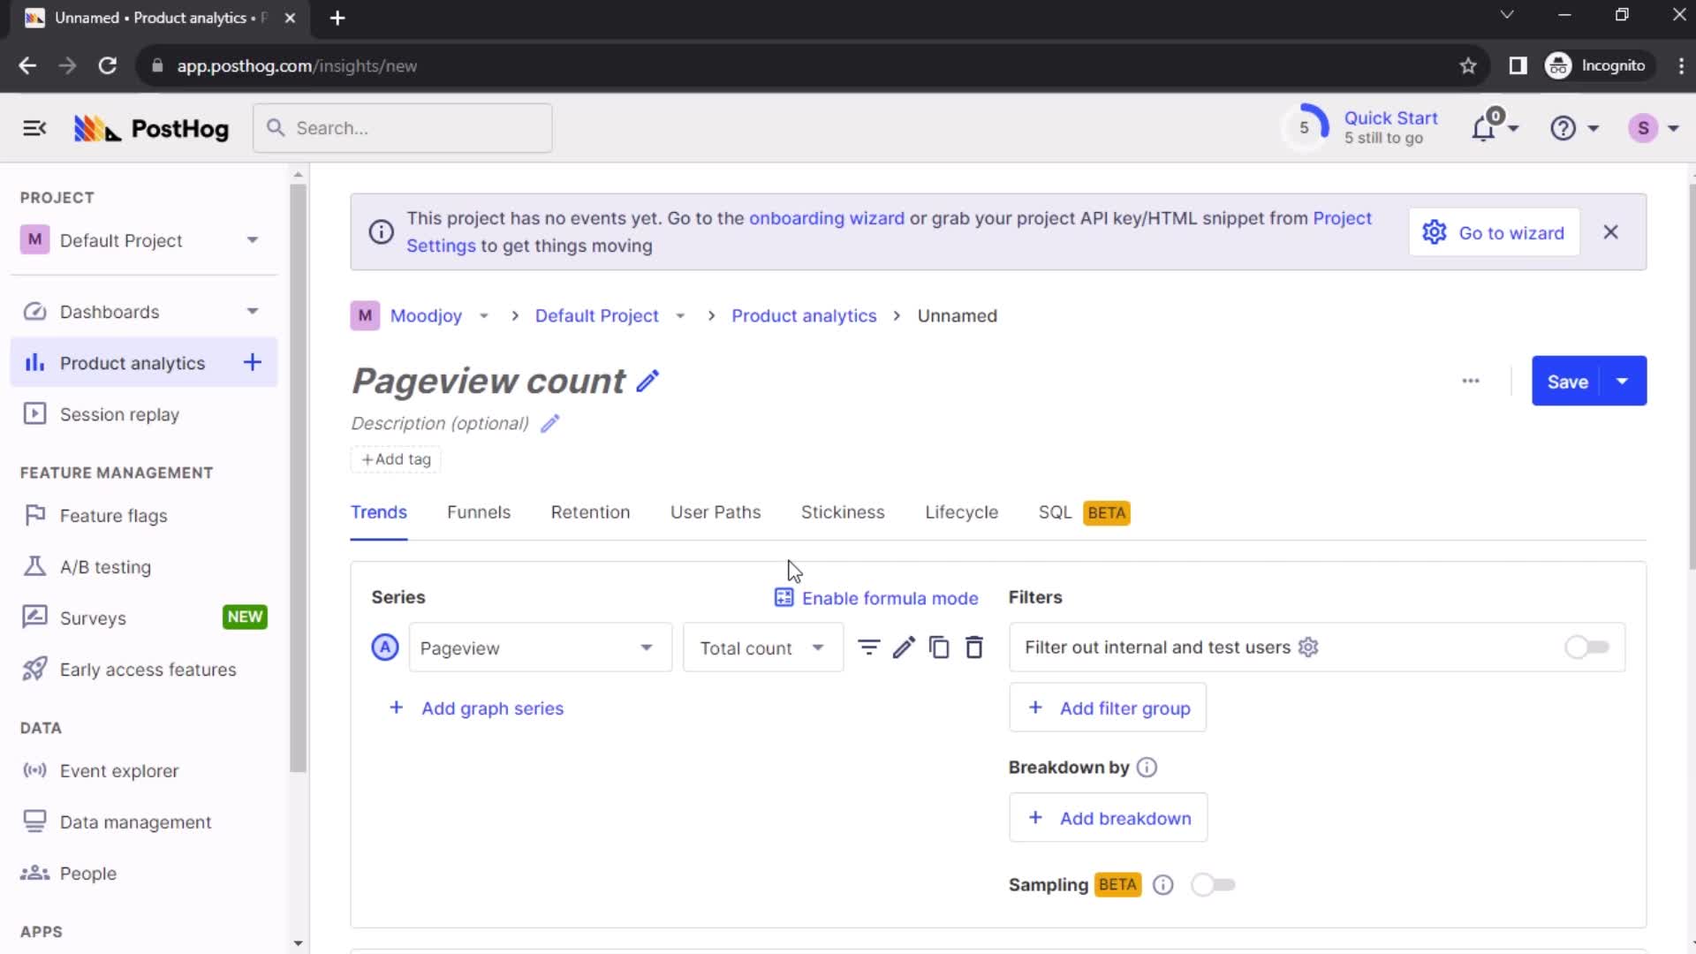Delete the Pageview series

point(974,647)
